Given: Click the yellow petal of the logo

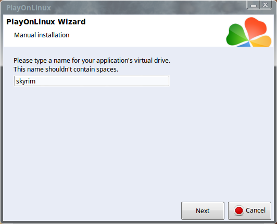Looking at the screenshot, I should (x=261, y=41).
